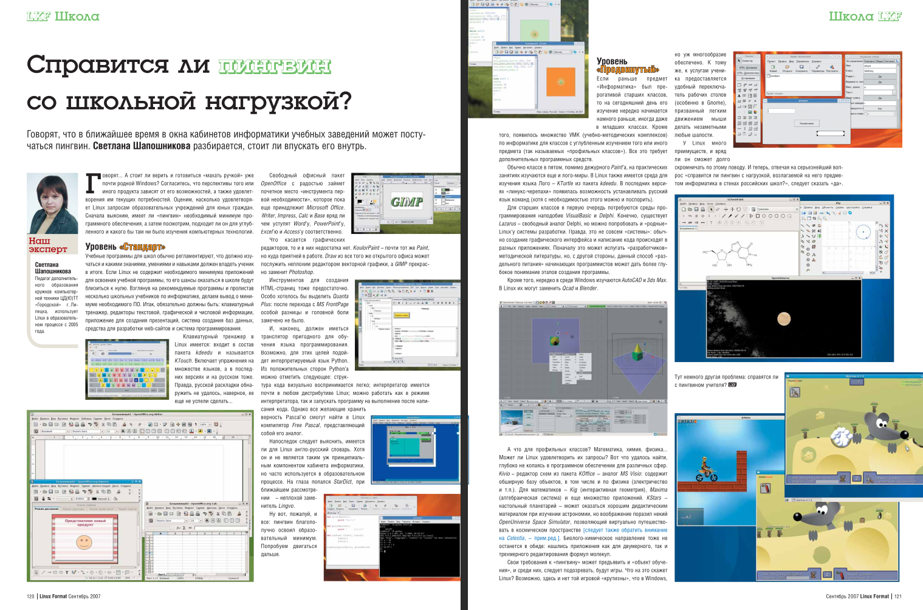Open the Объекты menu in Kig

coord(827,207)
